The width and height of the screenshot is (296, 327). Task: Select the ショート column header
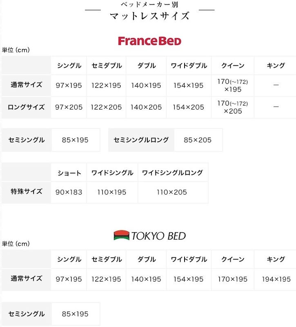69,173
